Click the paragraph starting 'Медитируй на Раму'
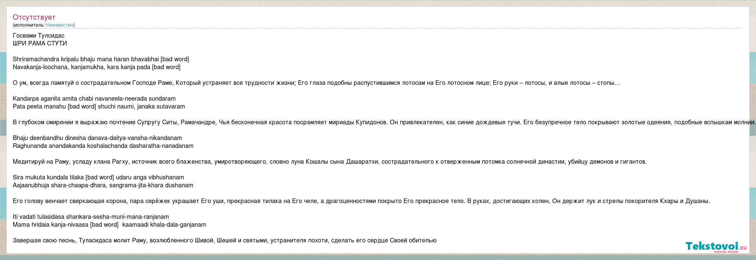 tap(330, 162)
